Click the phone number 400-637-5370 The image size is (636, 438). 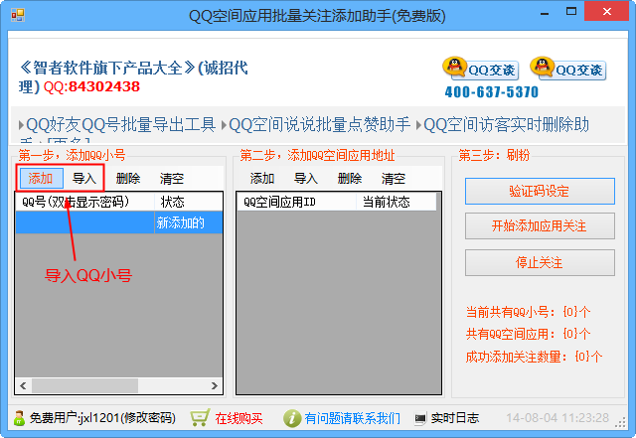click(492, 92)
